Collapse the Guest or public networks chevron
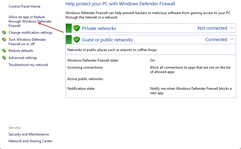 pos(232,39)
